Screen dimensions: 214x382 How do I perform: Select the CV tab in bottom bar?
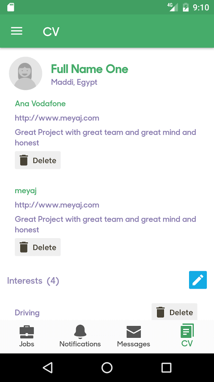[x=187, y=336]
